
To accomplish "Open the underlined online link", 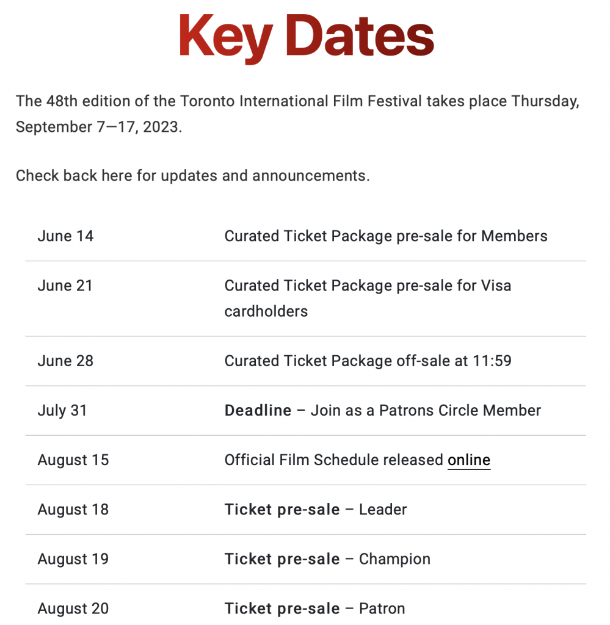I will coord(468,460).
